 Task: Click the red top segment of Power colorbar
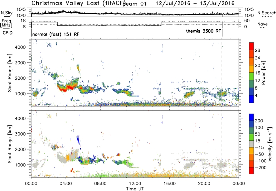[x=252, y=46]
